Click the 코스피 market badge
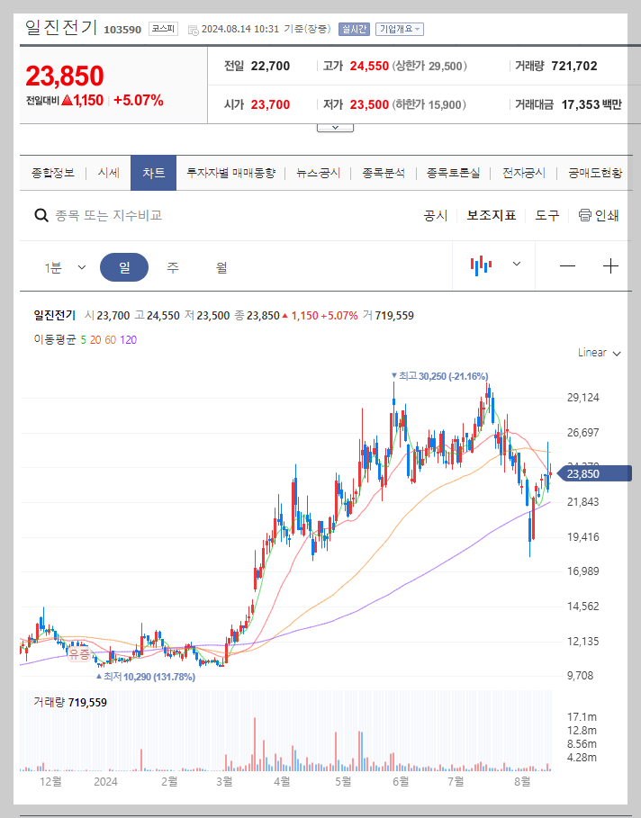 [163, 29]
